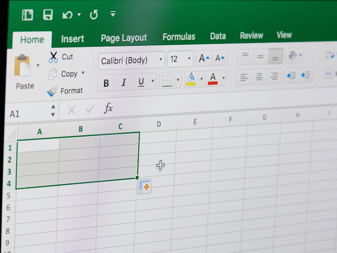The image size is (337, 253).
Task: Click the Cut scissors icon
Action: pos(53,57)
